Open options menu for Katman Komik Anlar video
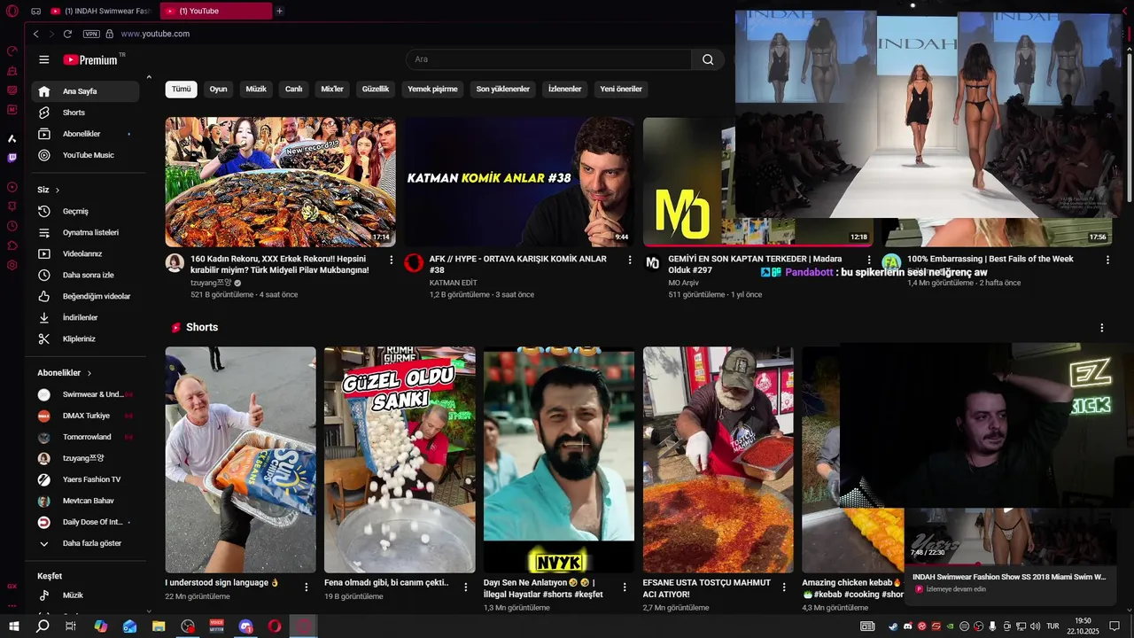 click(x=630, y=260)
